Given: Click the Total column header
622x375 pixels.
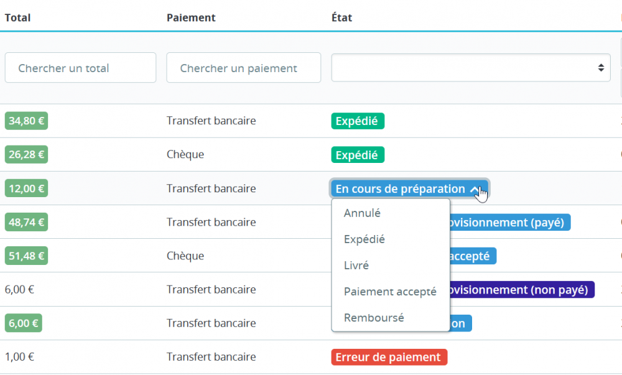Looking at the screenshot, I should (17, 17).
